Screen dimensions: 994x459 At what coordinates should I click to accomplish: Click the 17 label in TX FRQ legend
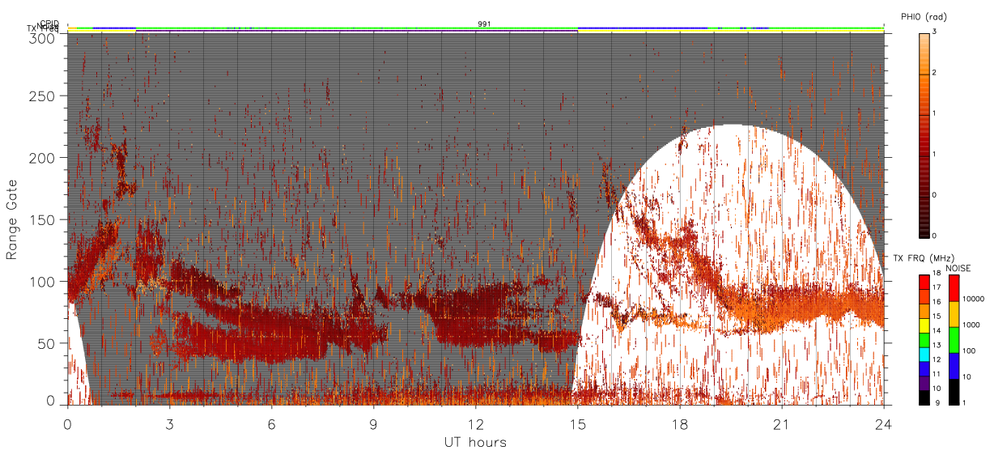(x=937, y=287)
